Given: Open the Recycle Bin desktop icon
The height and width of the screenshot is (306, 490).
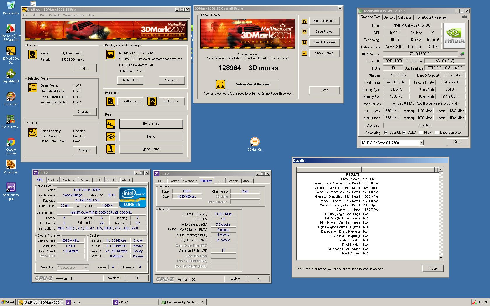Looking at the screenshot, I should [11, 5].
